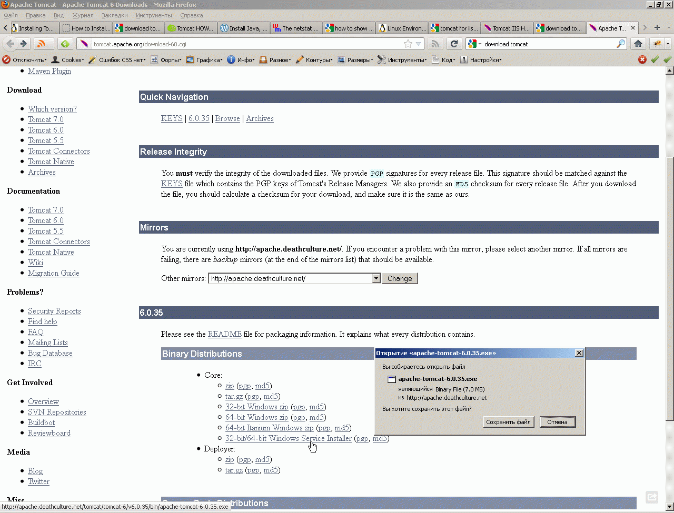Open the Журнал menu
Image resolution: width=674 pixels, height=513 pixels.
(83, 15)
